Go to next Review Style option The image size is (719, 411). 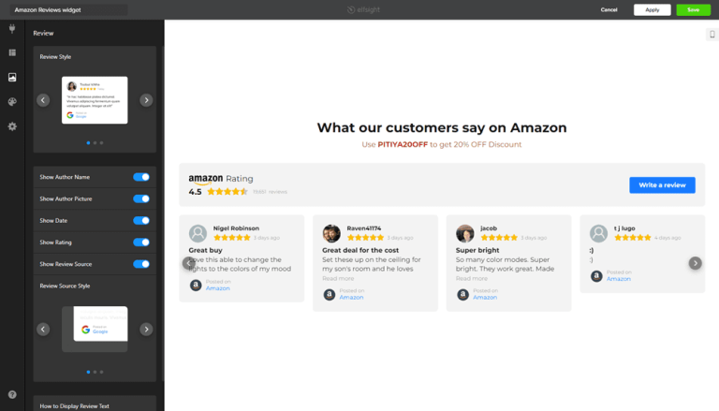point(146,100)
